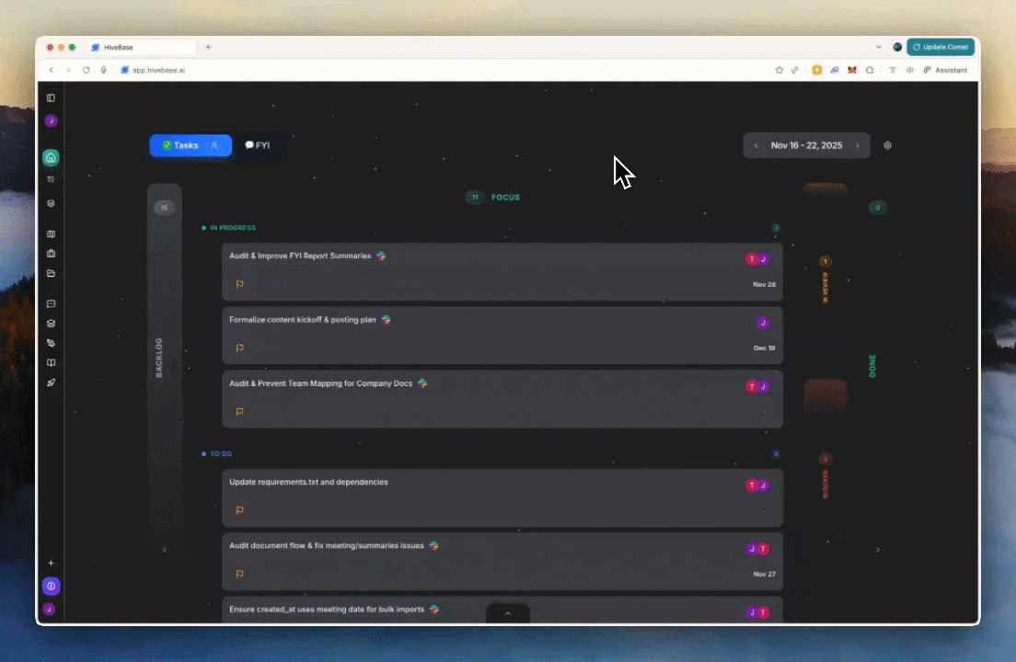Expand the bottom panel with the up chevron
The height and width of the screenshot is (662, 1016).
507,613
